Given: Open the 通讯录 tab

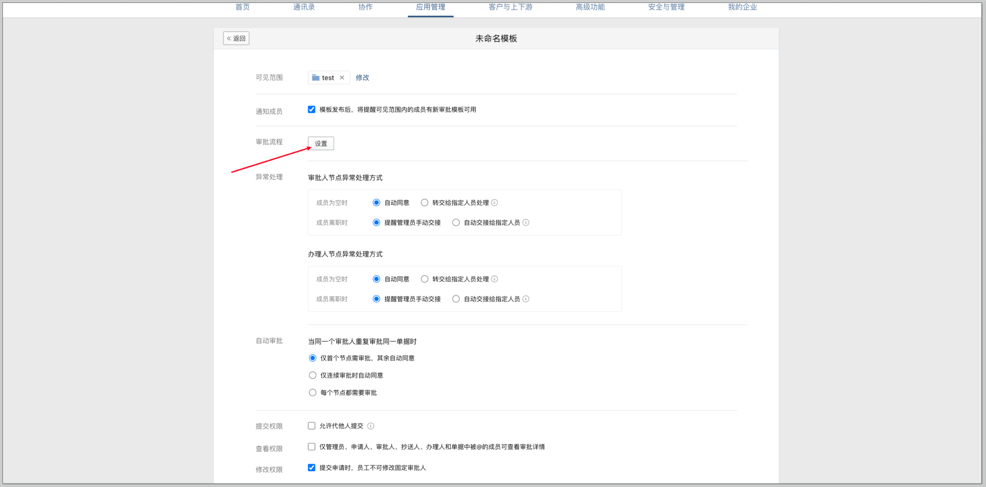Looking at the screenshot, I should (304, 7).
